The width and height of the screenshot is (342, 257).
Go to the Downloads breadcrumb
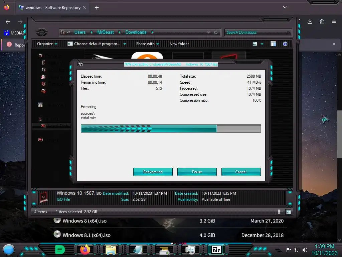click(x=136, y=32)
